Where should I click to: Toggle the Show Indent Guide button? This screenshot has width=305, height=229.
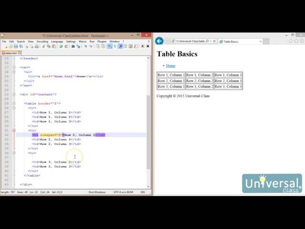[121, 46]
